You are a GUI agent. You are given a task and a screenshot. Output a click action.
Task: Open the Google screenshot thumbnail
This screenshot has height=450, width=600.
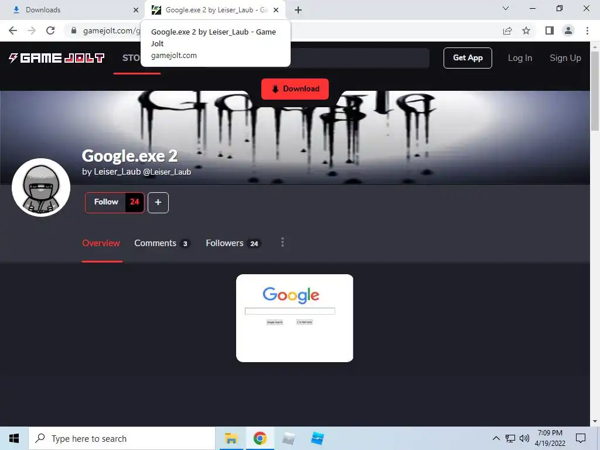click(x=295, y=318)
